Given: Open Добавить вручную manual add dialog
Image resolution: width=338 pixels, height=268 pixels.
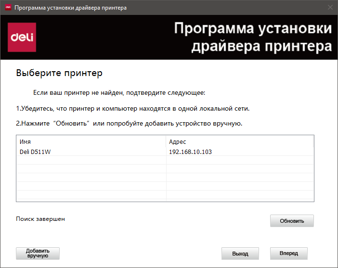Looking at the screenshot, I should click(x=38, y=254).
